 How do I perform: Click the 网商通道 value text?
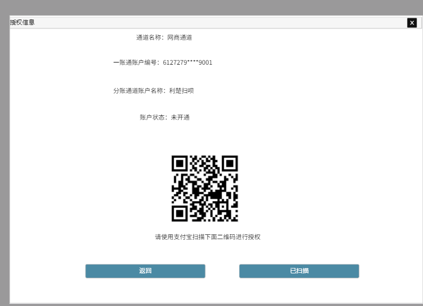point(180,38)
